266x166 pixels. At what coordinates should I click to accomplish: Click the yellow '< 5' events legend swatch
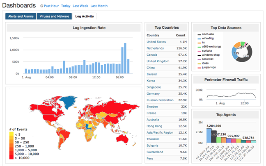[x=11, y=134]
